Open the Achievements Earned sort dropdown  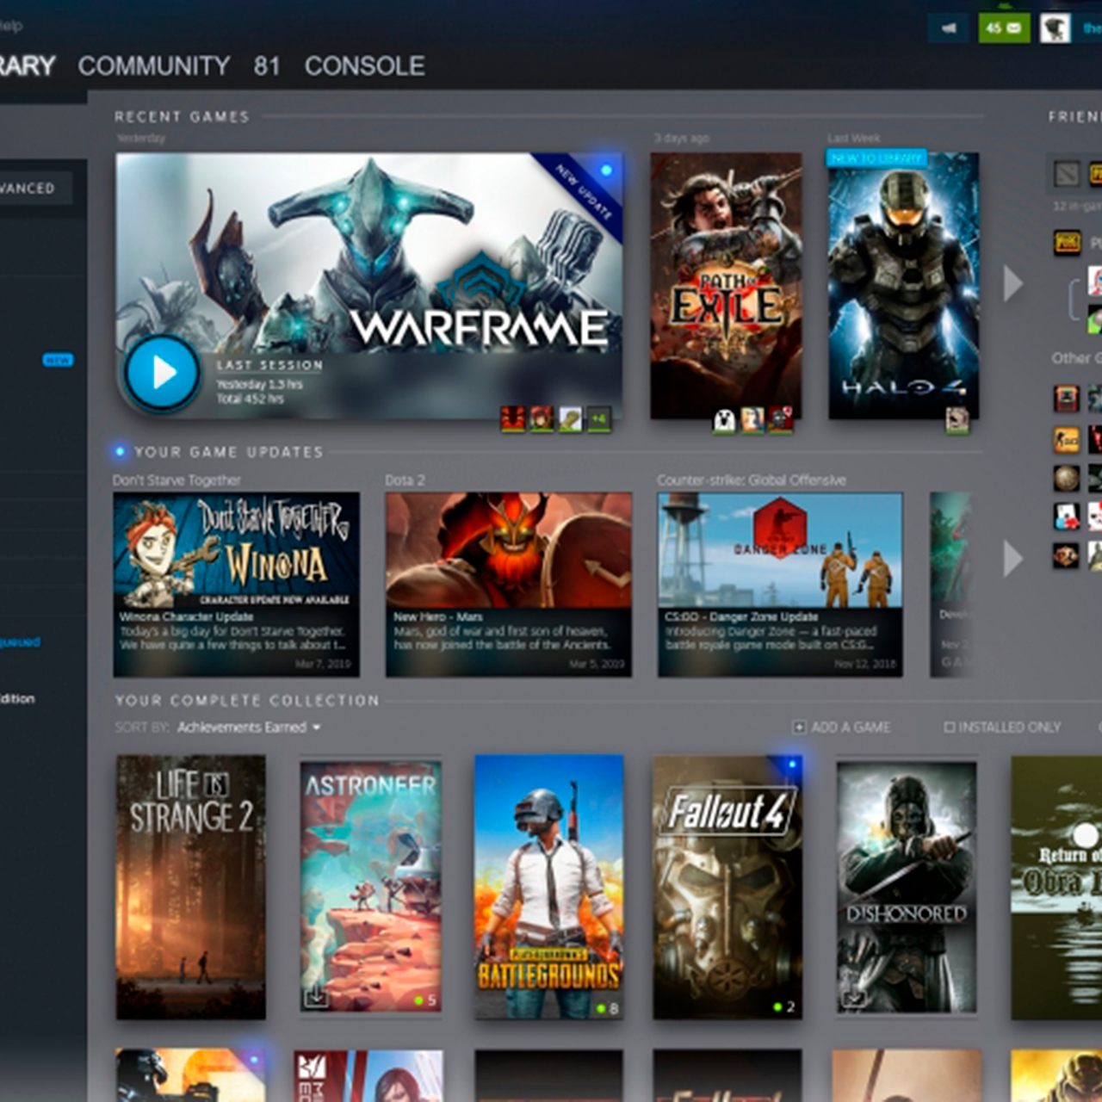(249, 727)
